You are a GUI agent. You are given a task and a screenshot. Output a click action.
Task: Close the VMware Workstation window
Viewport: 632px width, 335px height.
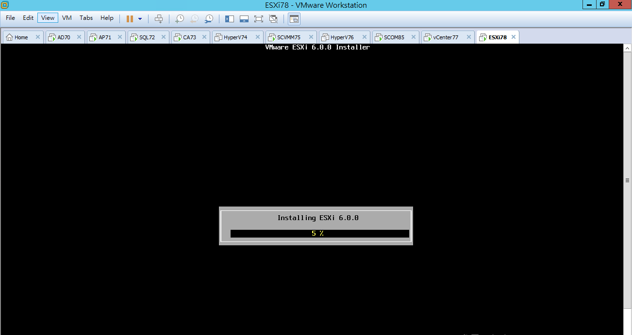tap(620, 4)
